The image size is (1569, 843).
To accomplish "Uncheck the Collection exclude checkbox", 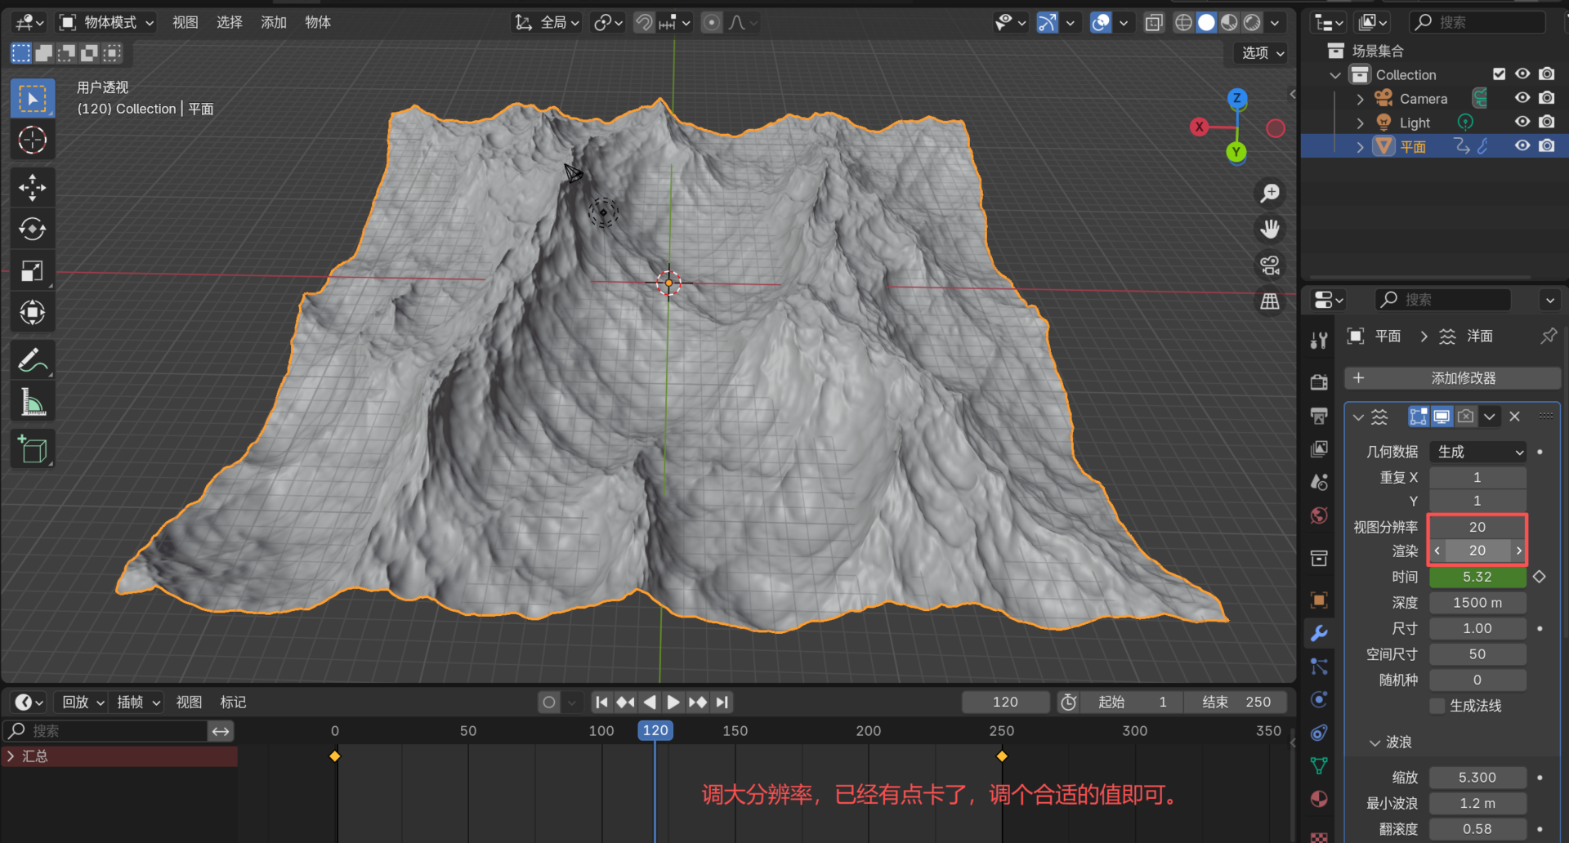I will point(1499,74).
